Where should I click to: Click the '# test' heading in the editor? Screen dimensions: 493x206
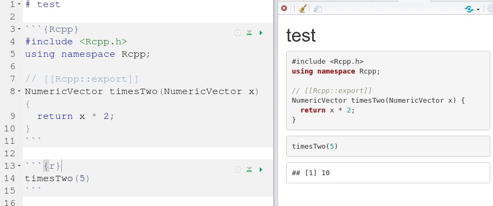click(43, 4)
